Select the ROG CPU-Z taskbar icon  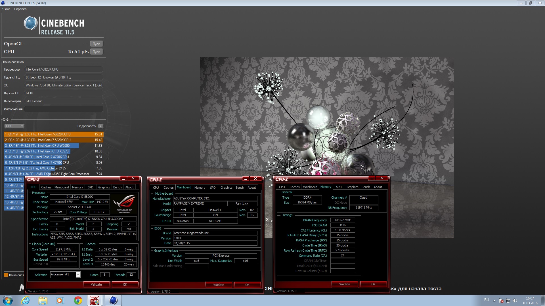[95, 300]
